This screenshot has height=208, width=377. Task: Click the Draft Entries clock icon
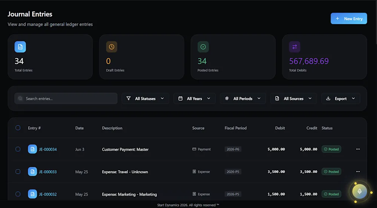[x=112, y=47]
